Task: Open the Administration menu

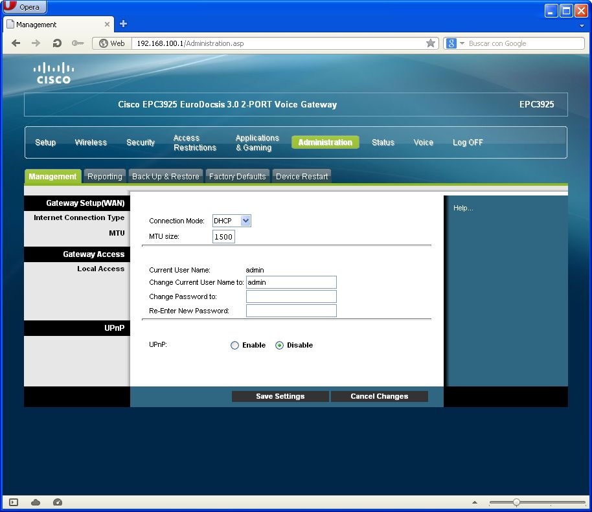Action: [325, 142]
